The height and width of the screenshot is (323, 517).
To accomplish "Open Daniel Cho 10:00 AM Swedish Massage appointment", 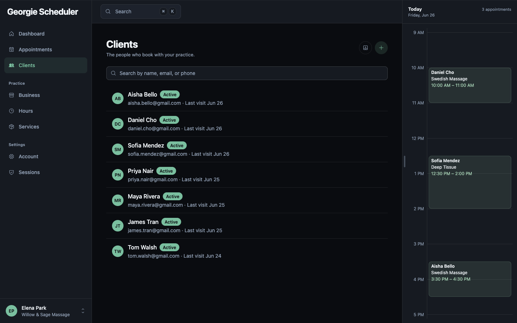I will [x=470, y=85].
